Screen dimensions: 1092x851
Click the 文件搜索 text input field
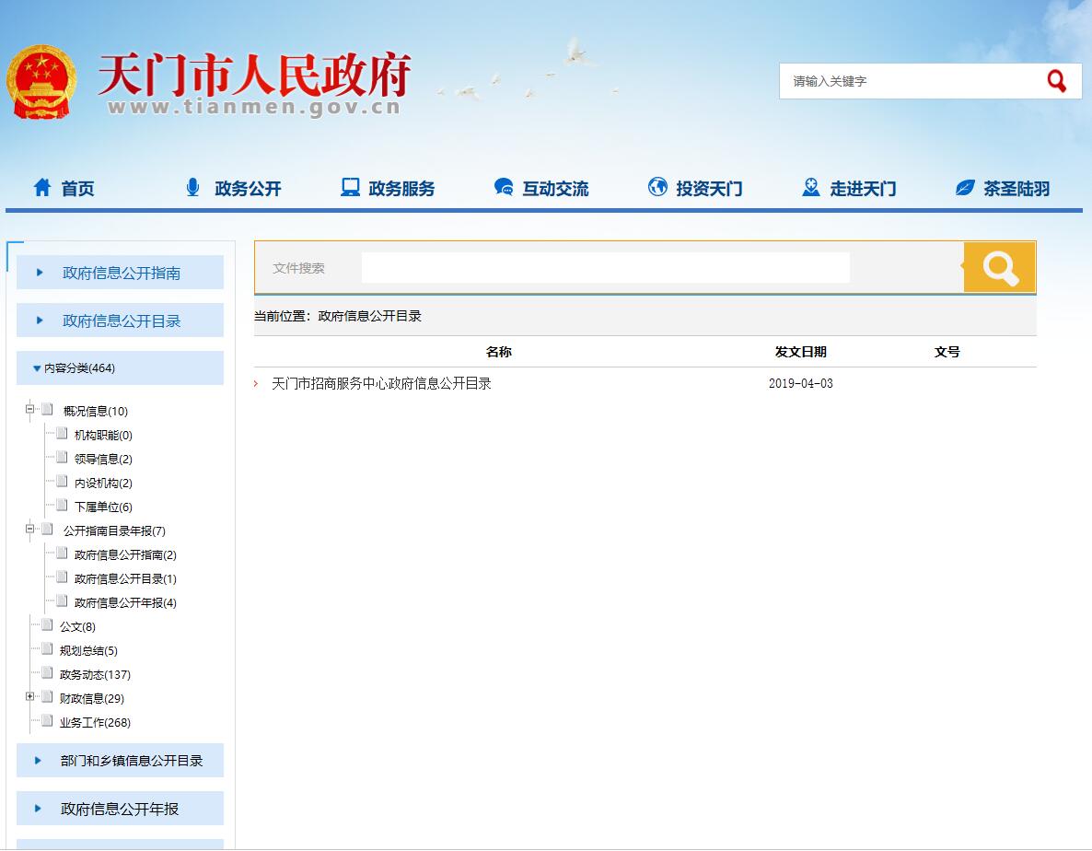point(605,268)
